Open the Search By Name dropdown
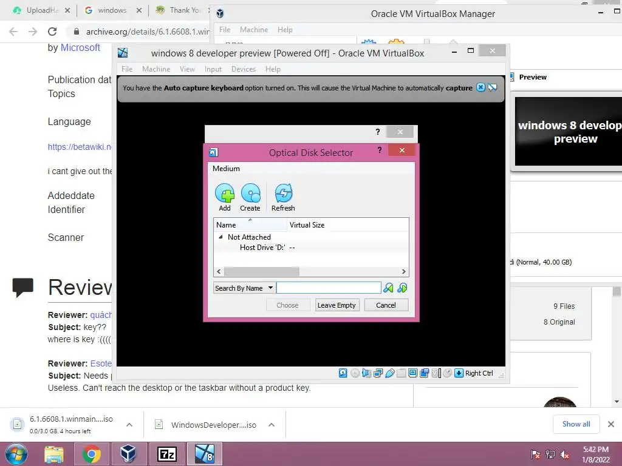 (x=244, y=288)
